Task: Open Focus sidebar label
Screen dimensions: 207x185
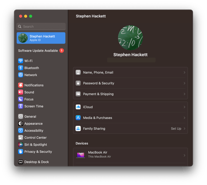Action: 29,99
